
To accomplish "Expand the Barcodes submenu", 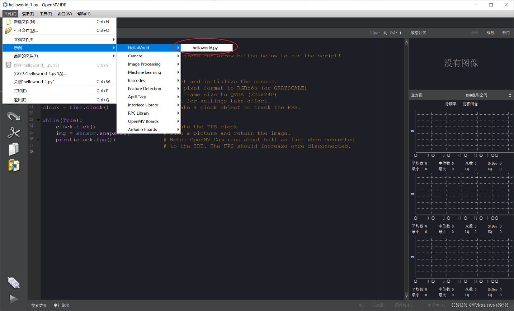I will (x=148, y=81).
